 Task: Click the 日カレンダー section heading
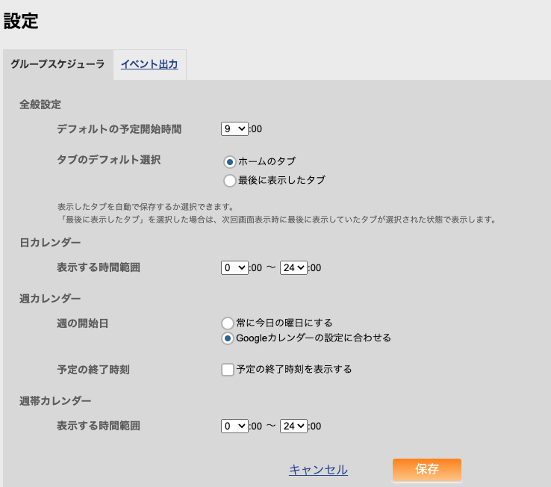50,243
